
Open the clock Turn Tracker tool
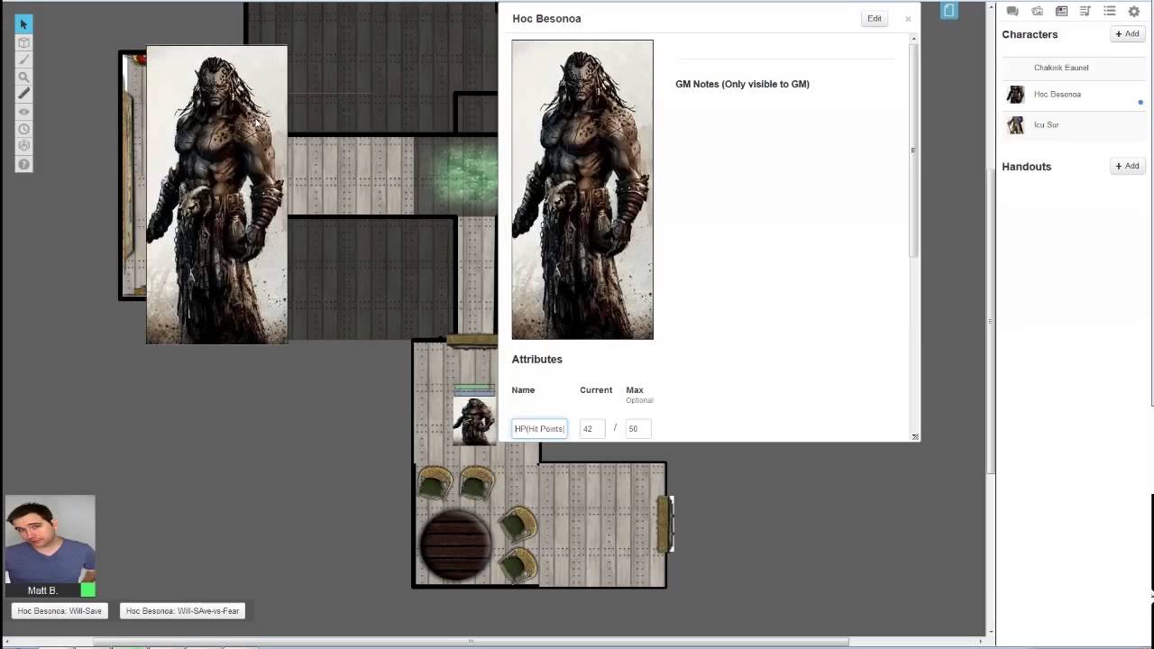point(23,129)
